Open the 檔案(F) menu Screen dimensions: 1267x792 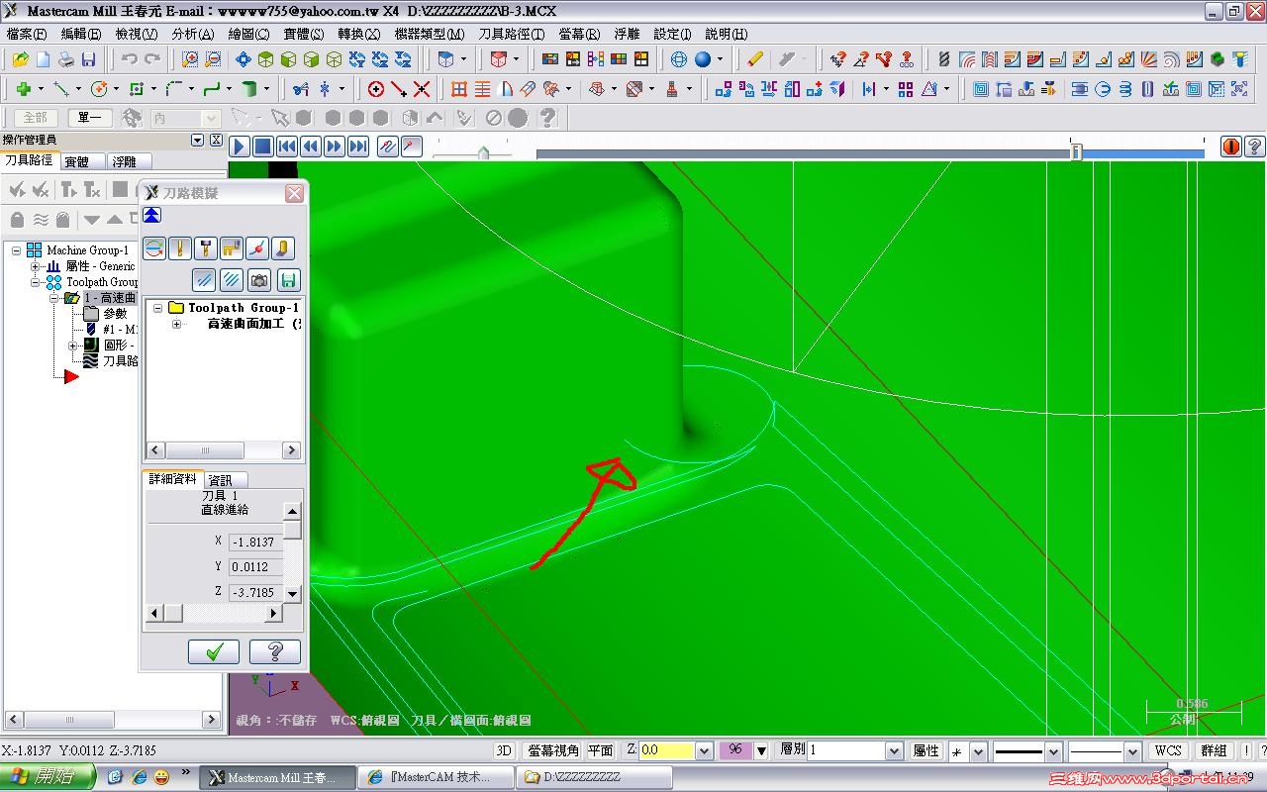point(27,34)
